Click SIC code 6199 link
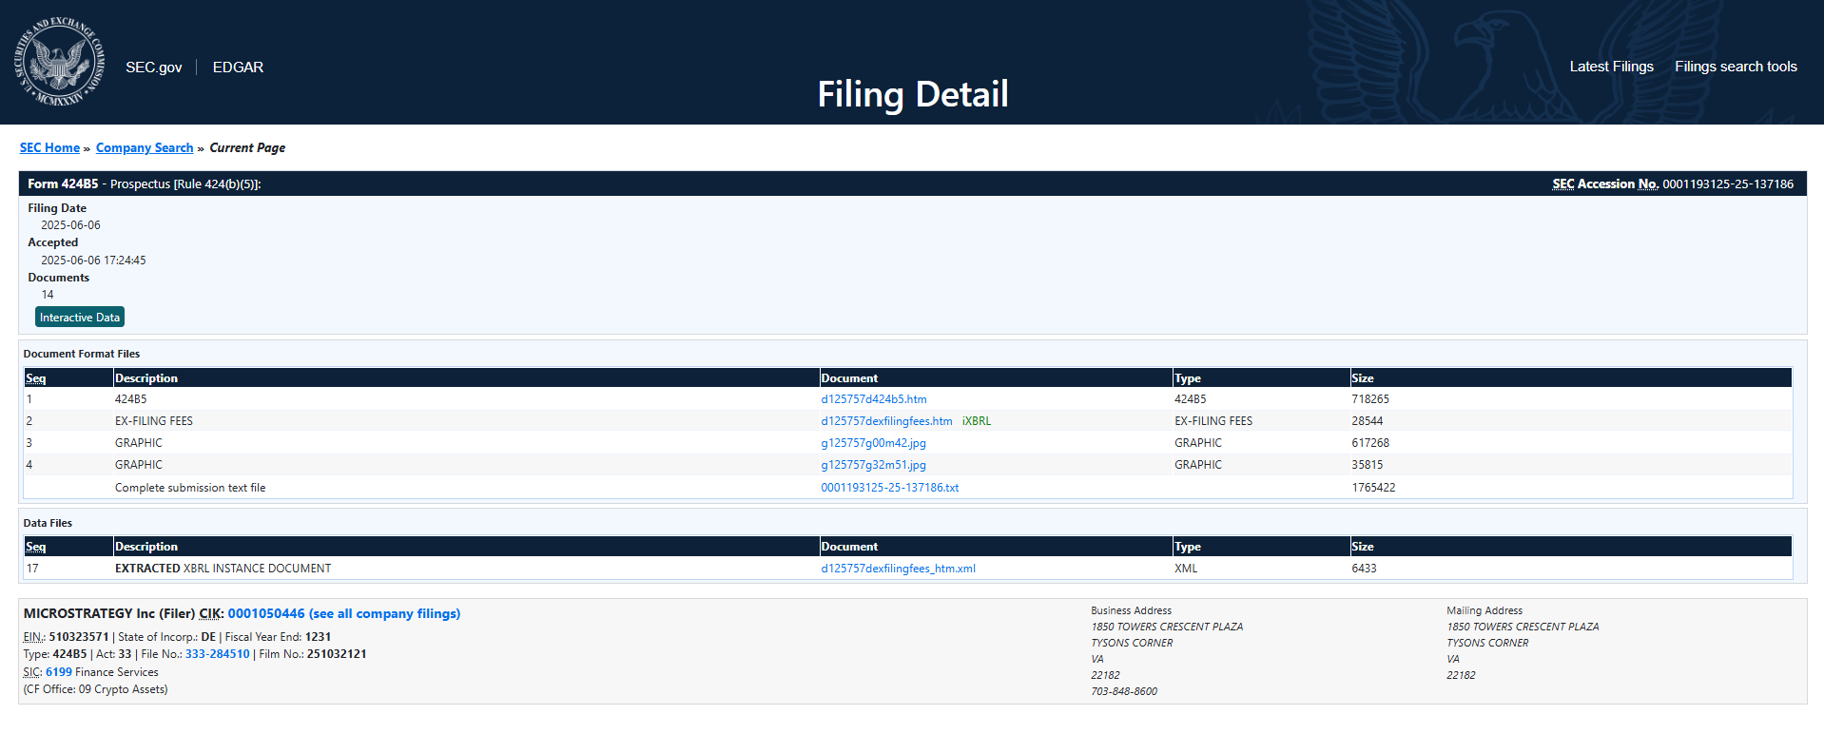The width and height of the screenshot is (1824, 734). [x=59, y=672]
